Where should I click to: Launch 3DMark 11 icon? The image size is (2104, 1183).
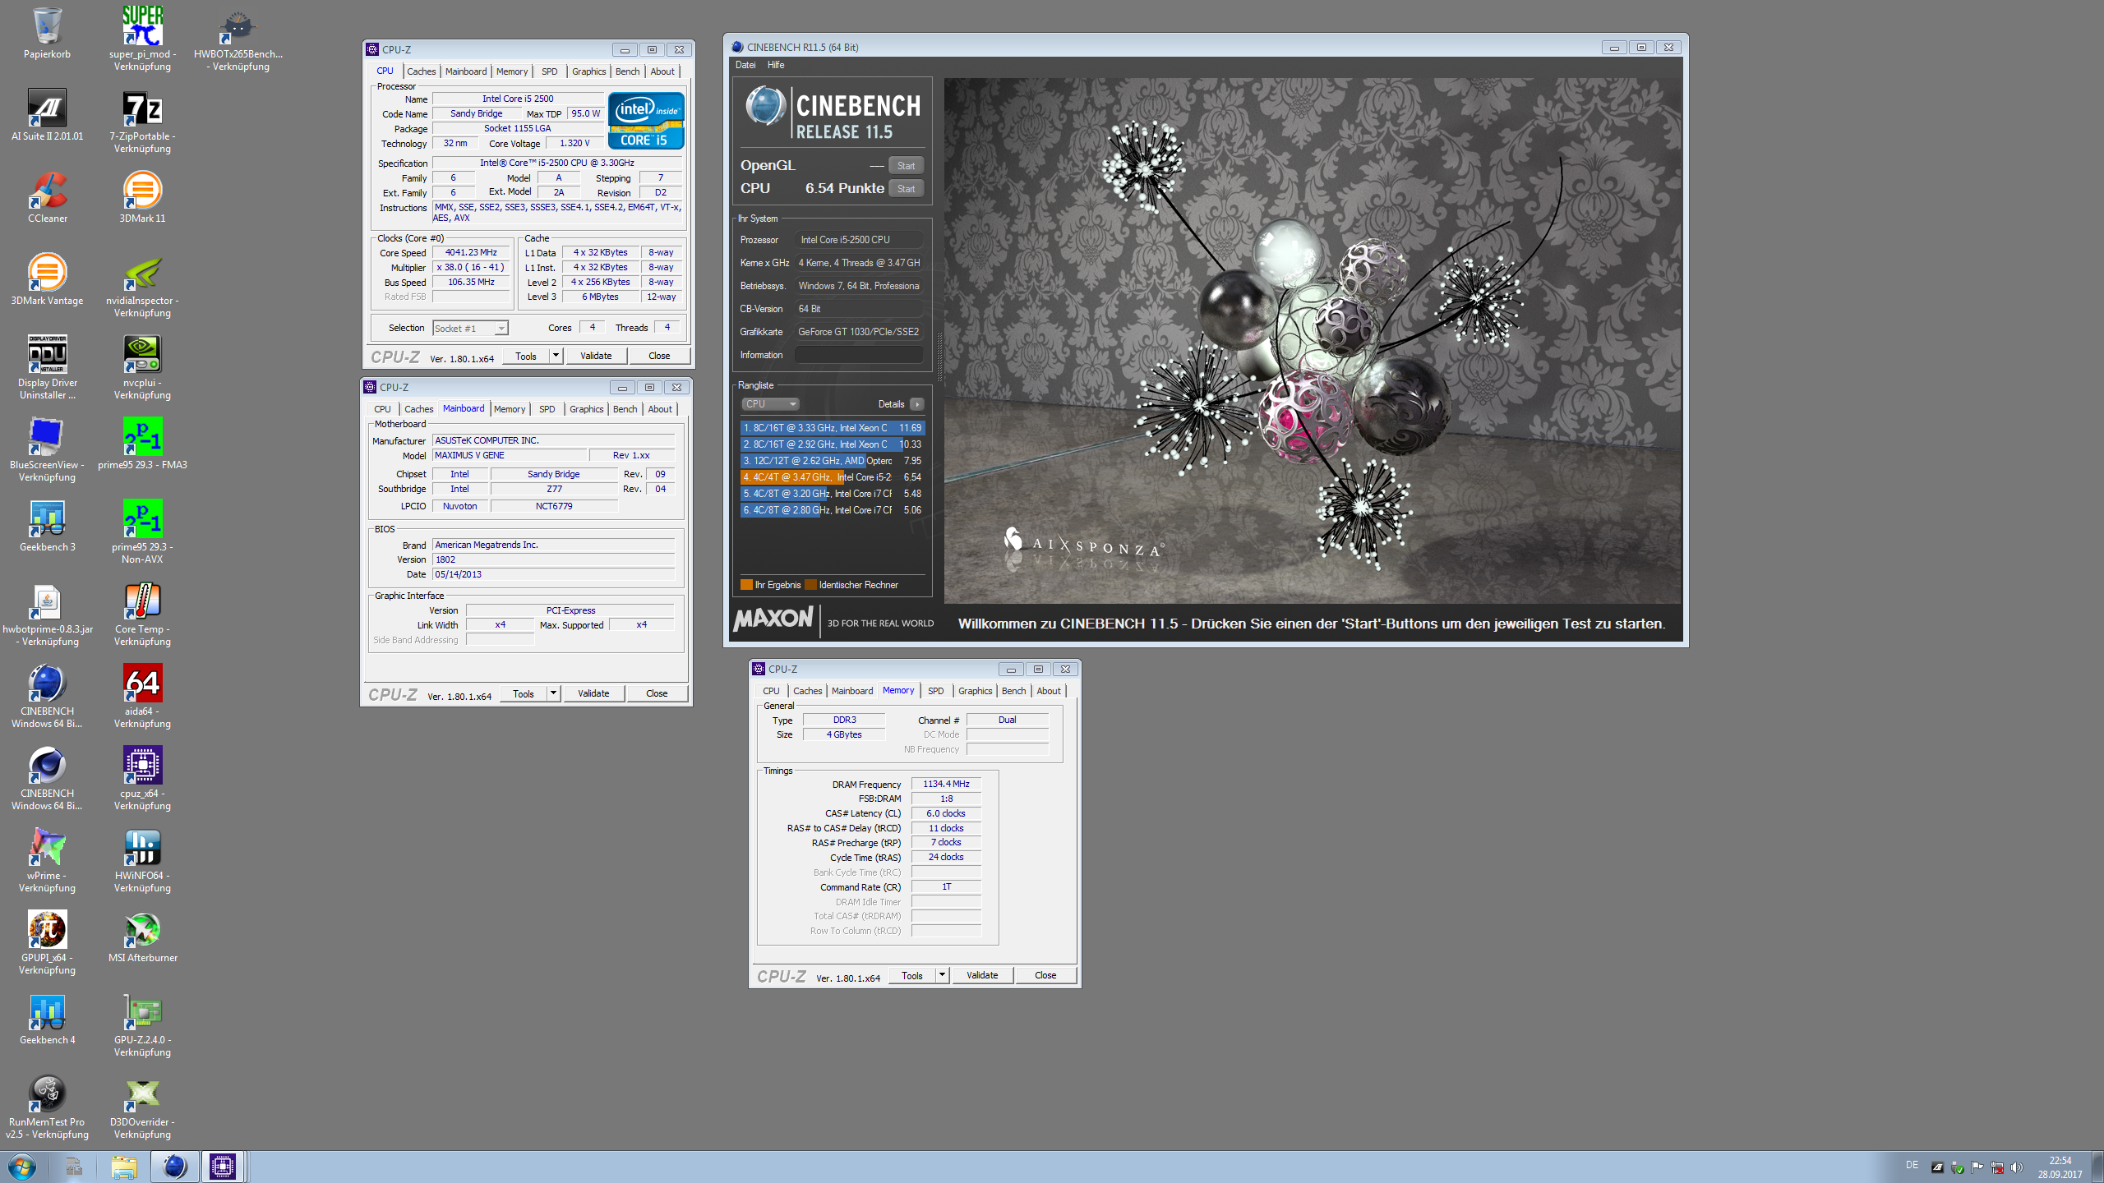(x=142, y=197)
